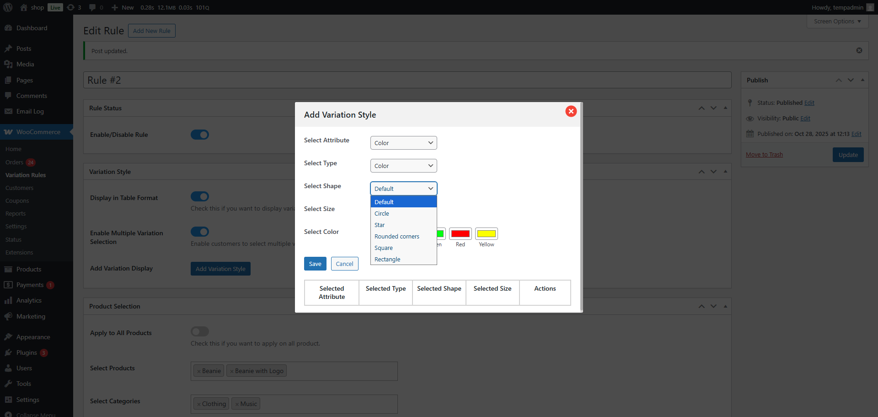This screenshot has width=878, height=417.
Task: Enable Apply to All Products switch
Action: click(x=200, y=331)
